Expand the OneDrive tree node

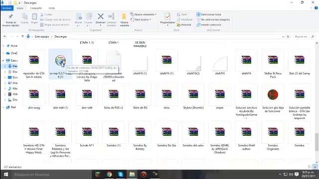[x=3, y=53]
